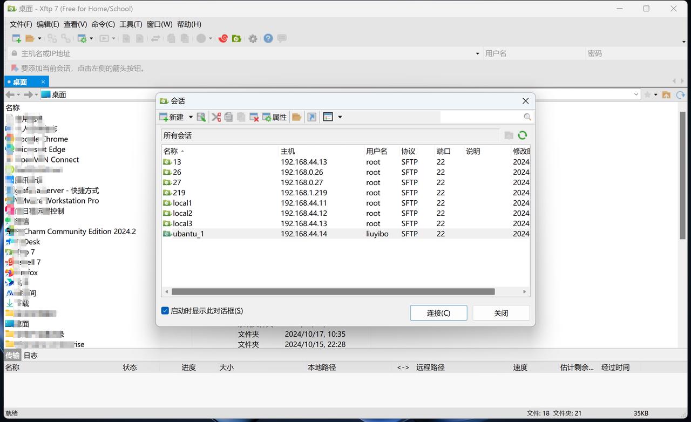Image resolution: width=691 pixels, height=422 pixels.
Task: Click the 用户名 field
Action: pyautogui.click(x=533, y=53)
